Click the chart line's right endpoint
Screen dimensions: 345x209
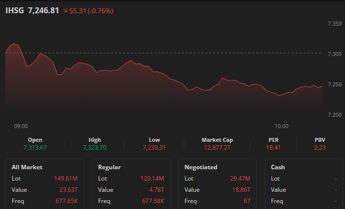322,86
